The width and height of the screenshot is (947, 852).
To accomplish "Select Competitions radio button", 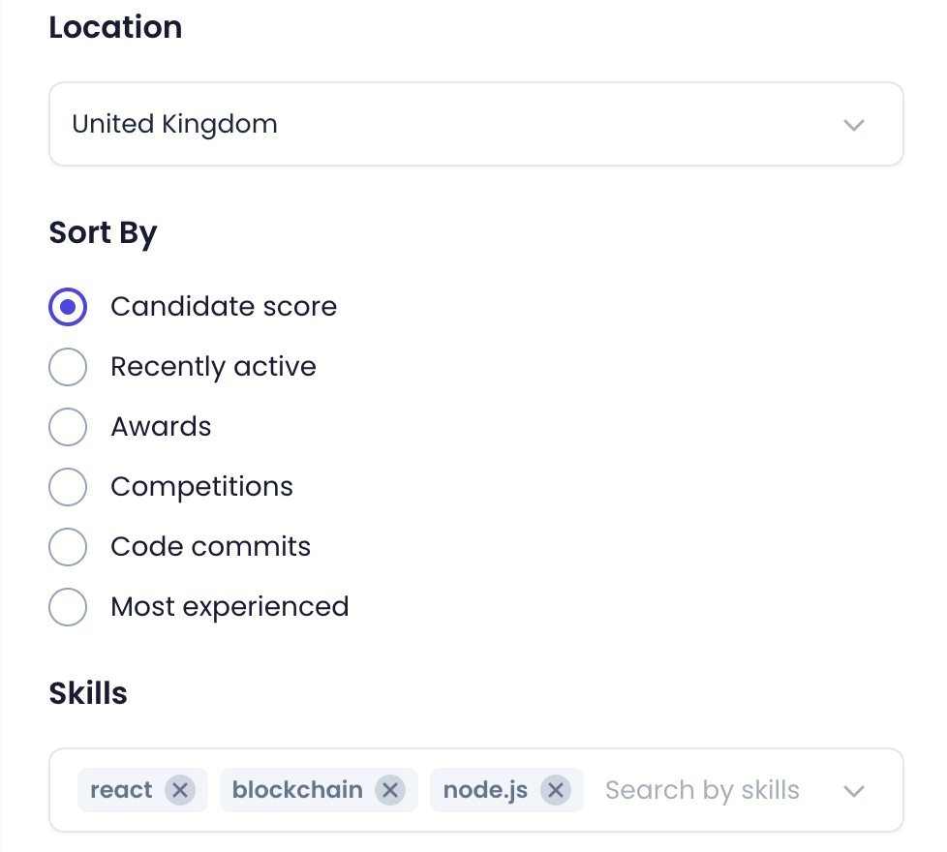I will coord(68,487).
